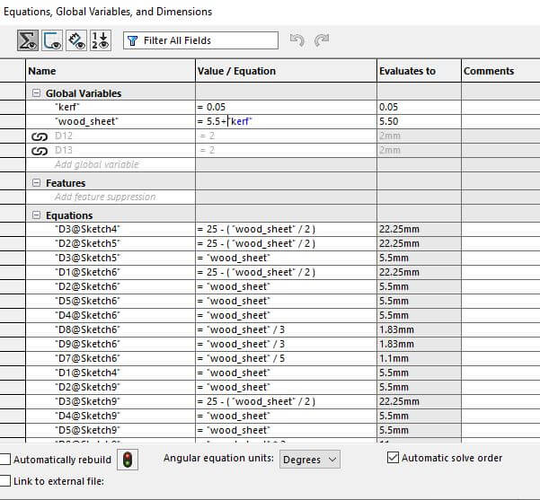Toggle the Link to external file checkbox
The height and width of the screenshot is (500, 540).
[x=5, y=480]
